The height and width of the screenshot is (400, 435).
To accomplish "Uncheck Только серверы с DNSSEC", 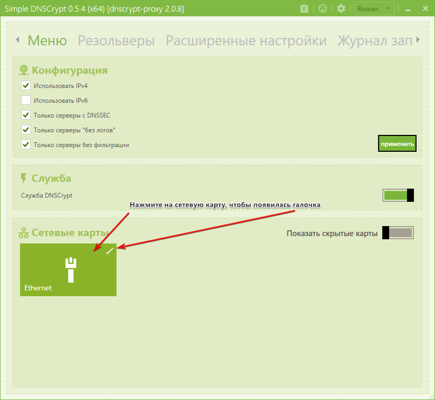I will point(26,115).
